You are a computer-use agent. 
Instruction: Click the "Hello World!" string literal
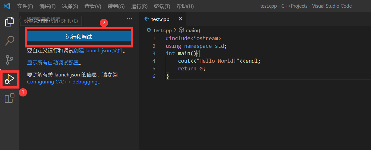click(x=218, y=61)
